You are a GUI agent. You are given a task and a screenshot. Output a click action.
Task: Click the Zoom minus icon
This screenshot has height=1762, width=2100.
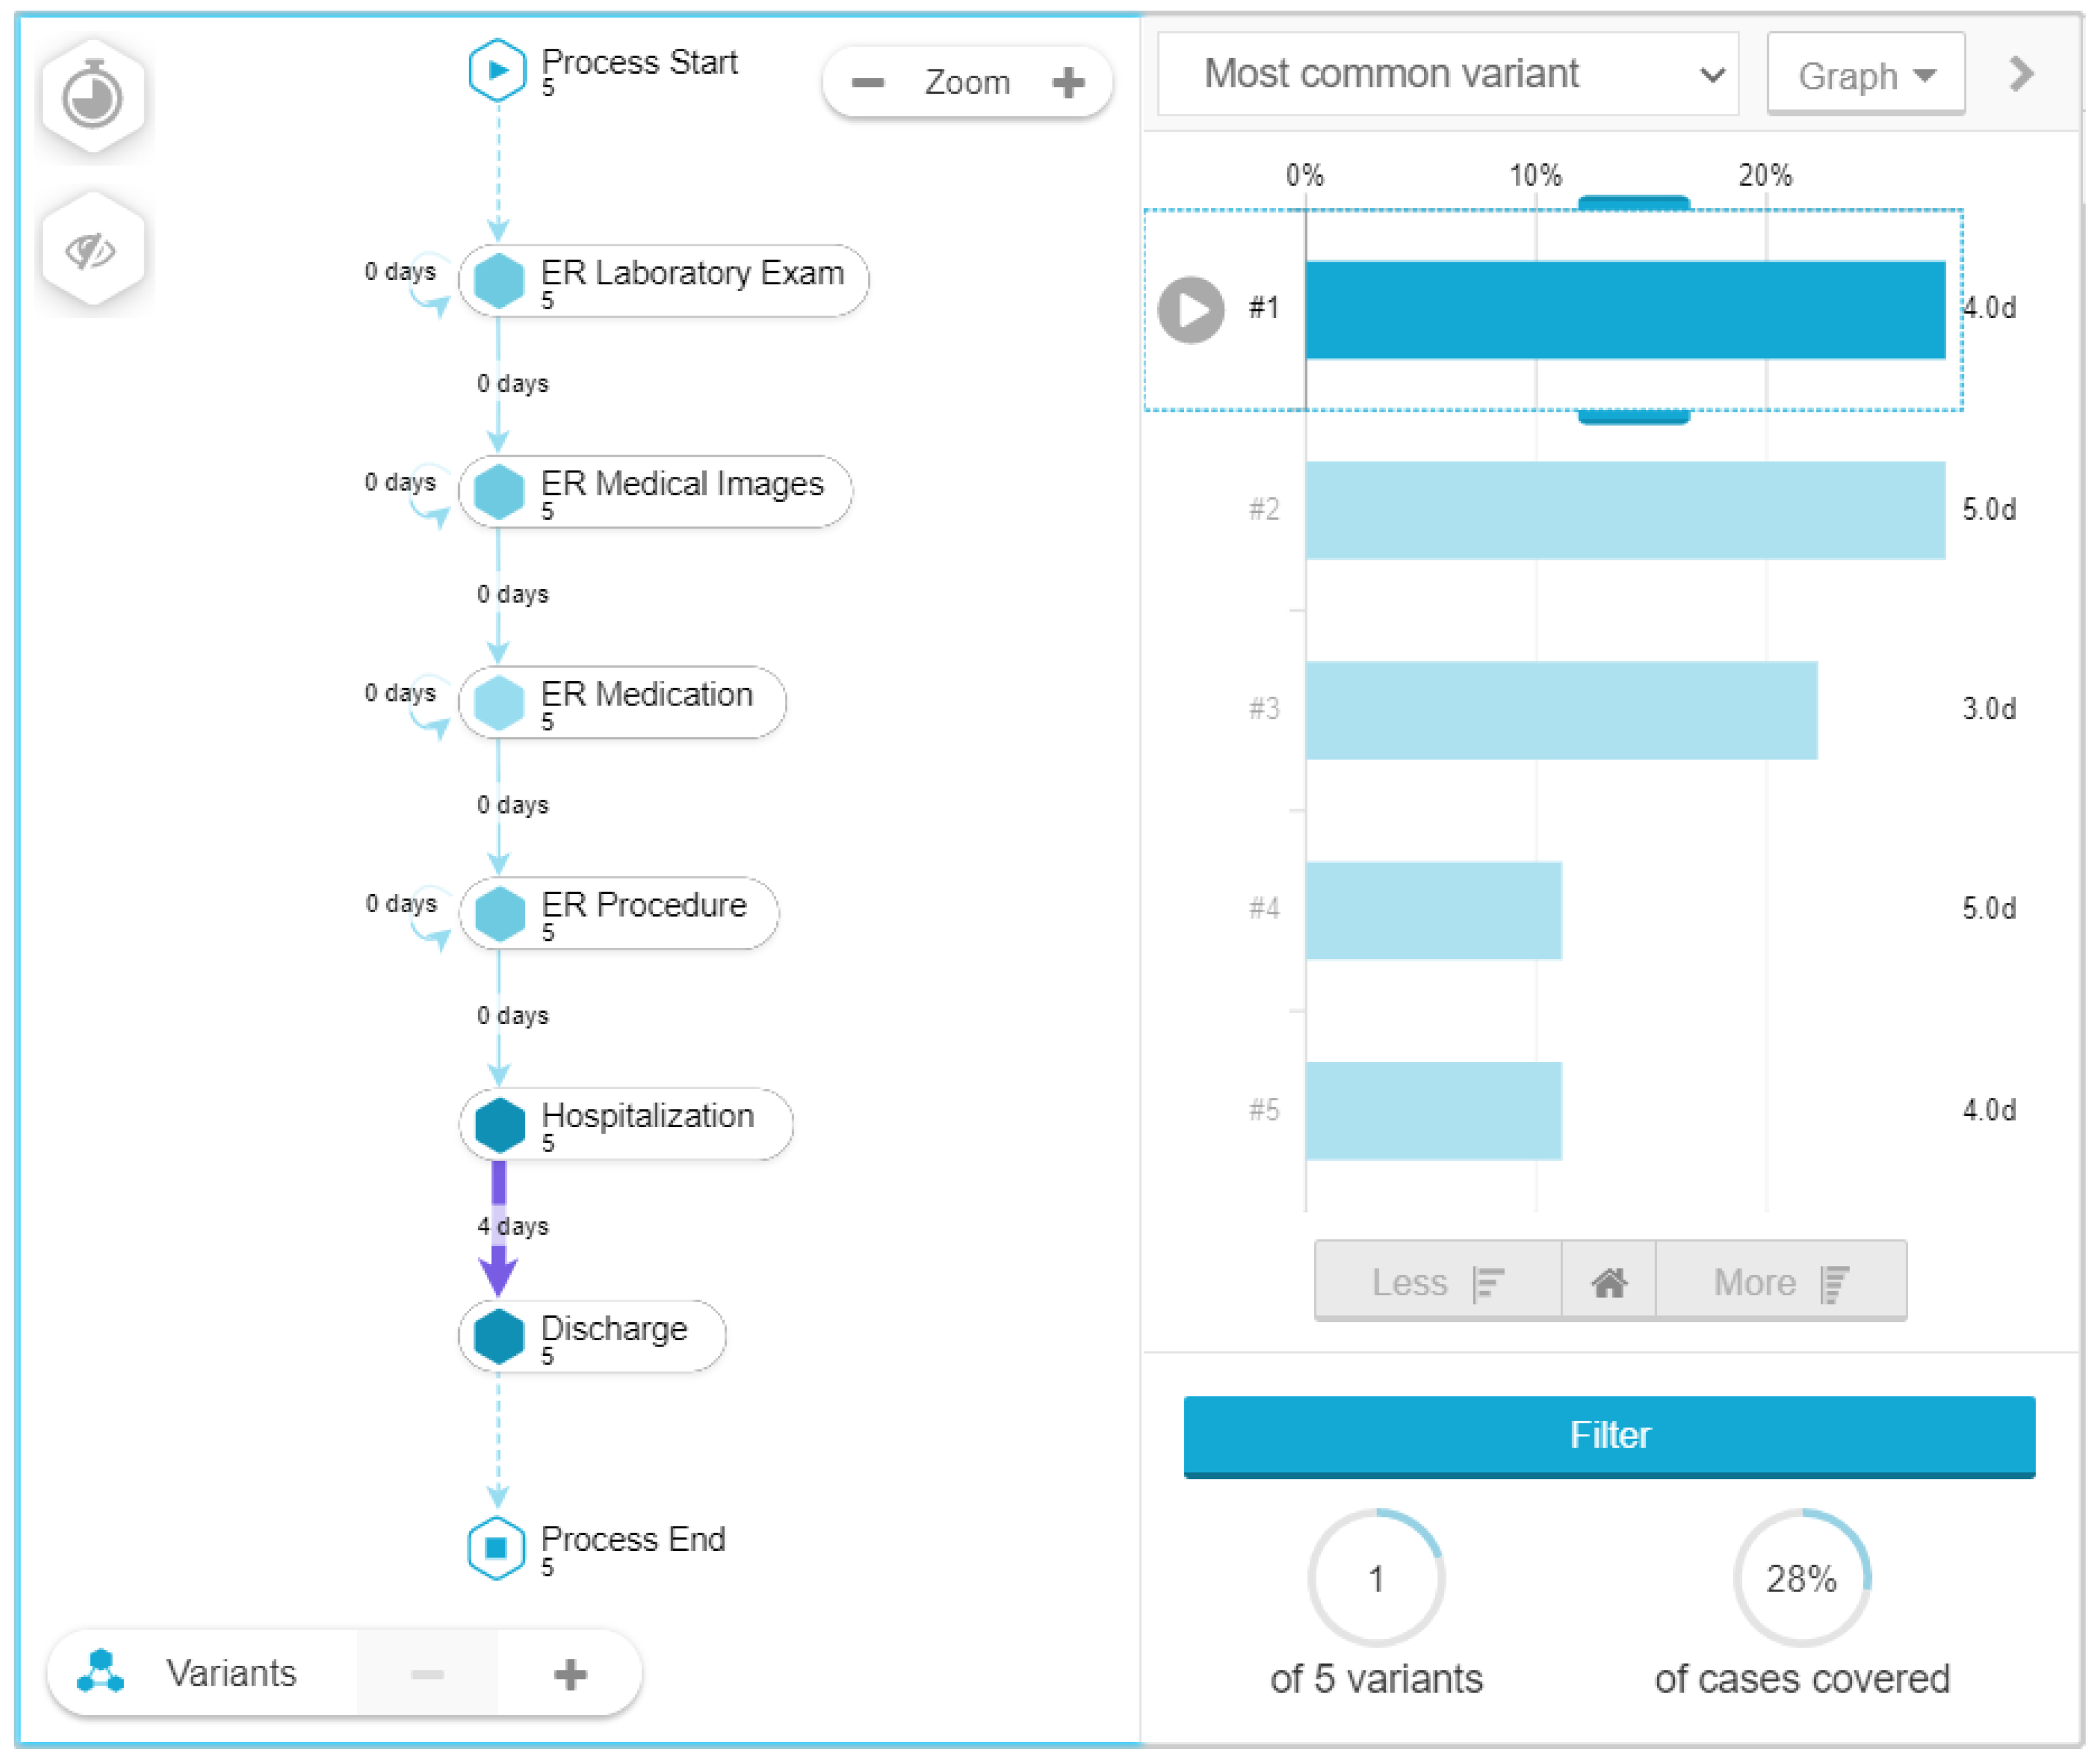(x=867, y=82)
